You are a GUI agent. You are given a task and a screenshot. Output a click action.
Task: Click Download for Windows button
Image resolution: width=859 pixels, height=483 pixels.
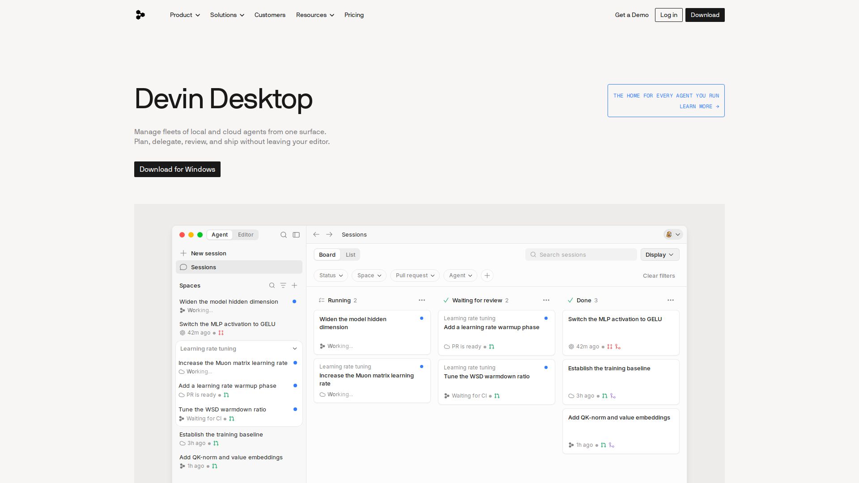click(x=177, y=169)
